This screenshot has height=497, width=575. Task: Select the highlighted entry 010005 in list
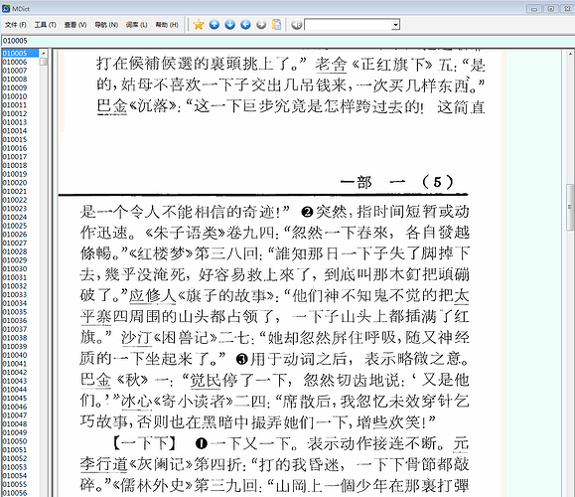20,54
